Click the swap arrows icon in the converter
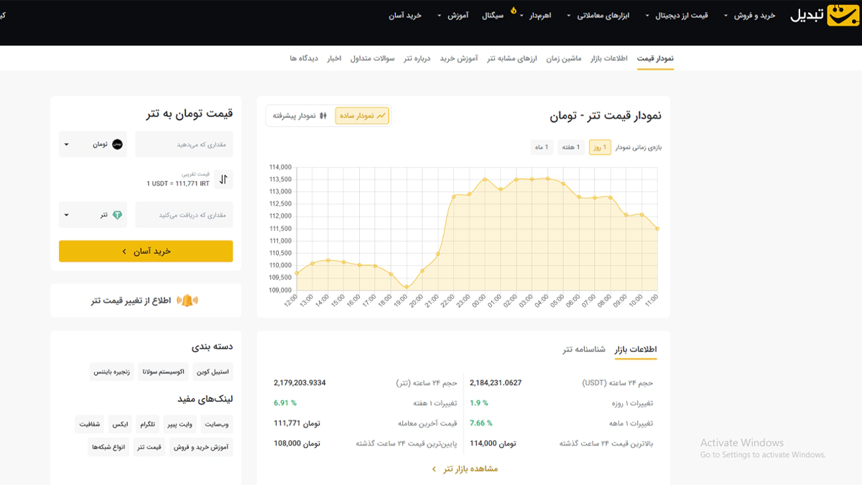862x485 pixels. 223,180
